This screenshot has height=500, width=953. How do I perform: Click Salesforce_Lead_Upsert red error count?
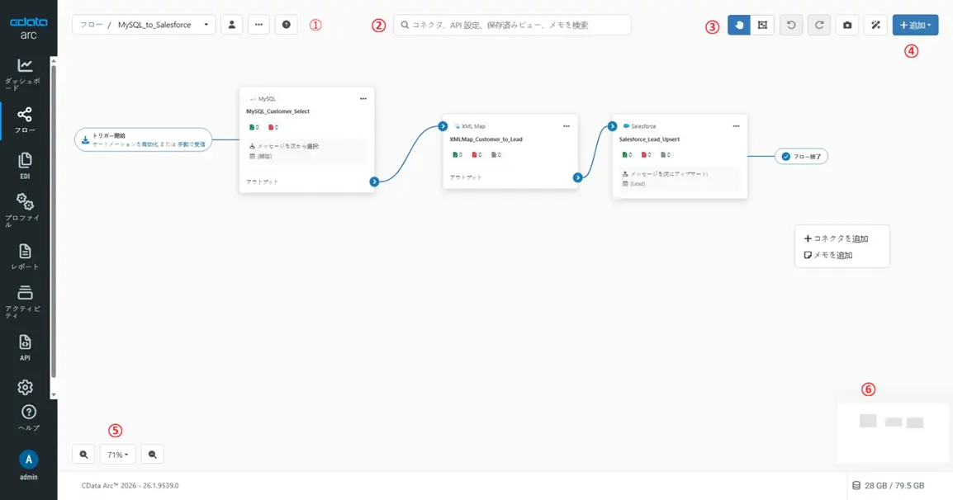click(646, 155)
